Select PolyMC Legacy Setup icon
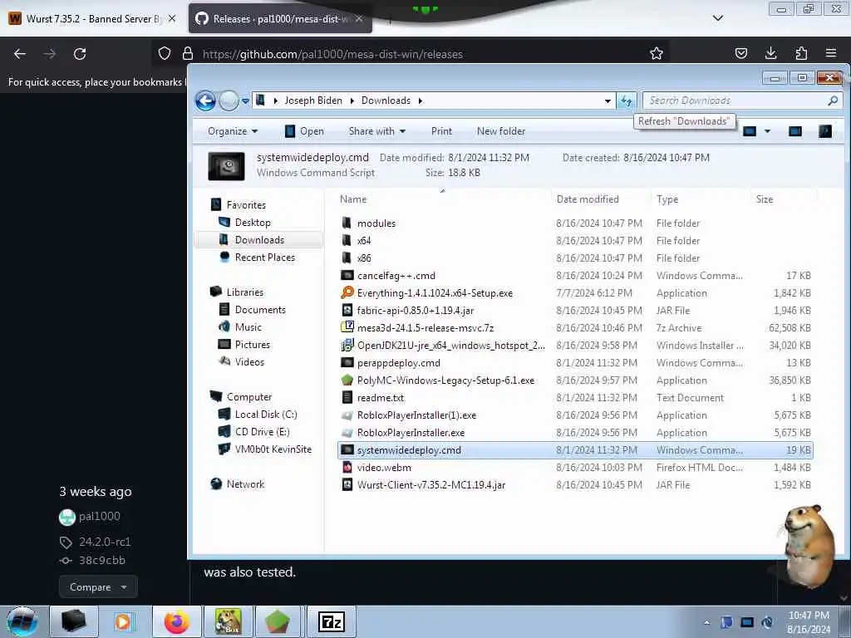 pyautogui.click(x=347, y=380)
